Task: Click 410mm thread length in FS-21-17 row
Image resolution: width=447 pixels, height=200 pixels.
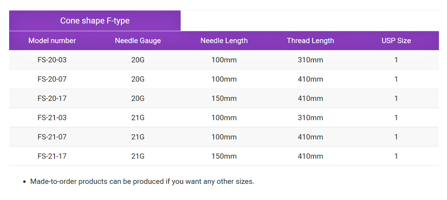Action: [x=310, y=156]
